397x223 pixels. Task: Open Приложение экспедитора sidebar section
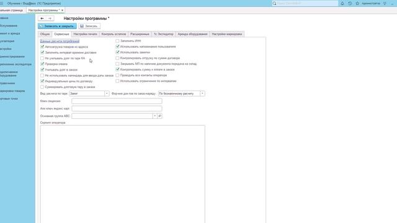[16, 64]
